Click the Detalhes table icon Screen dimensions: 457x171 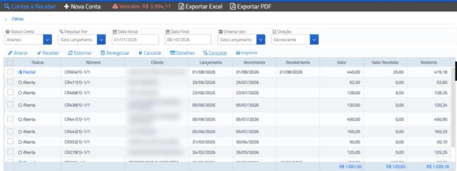[x=173, y=53]
